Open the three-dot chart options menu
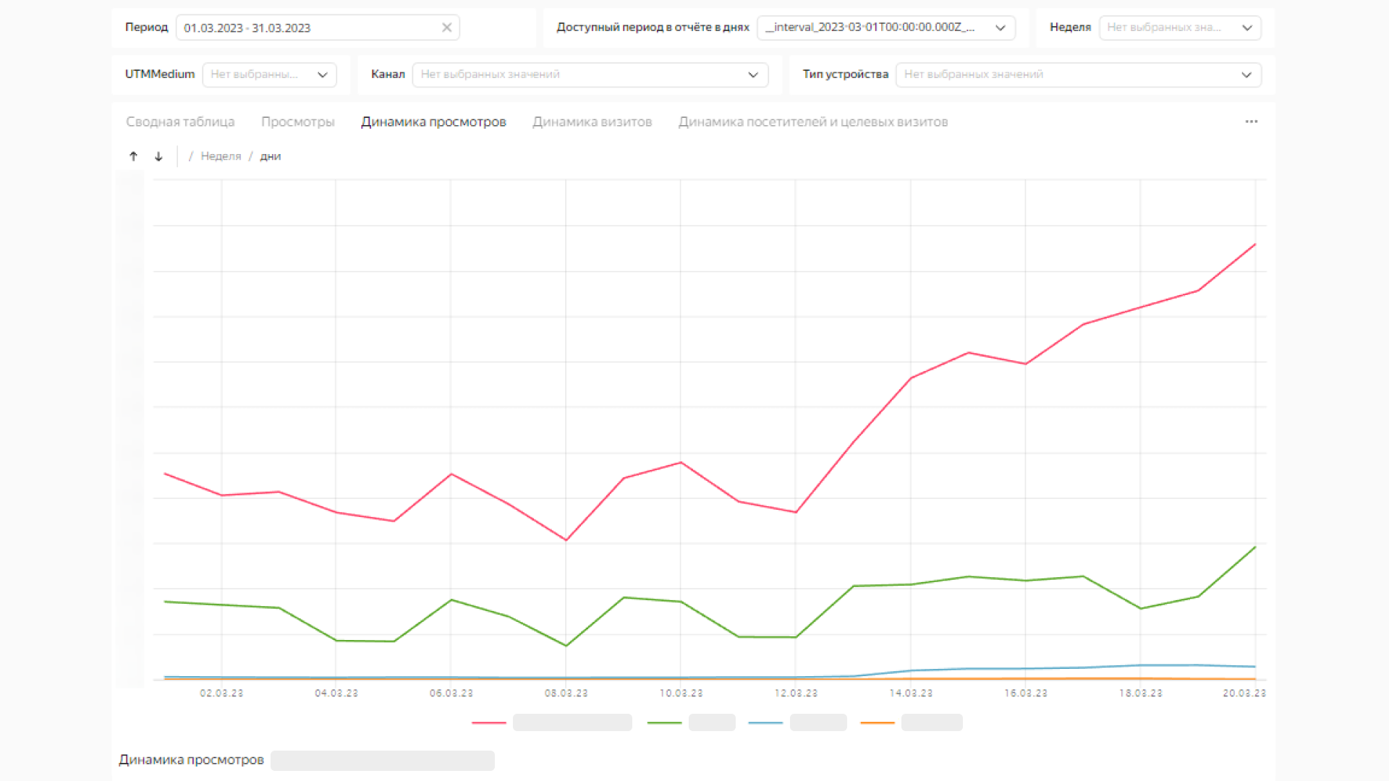Image resolution: width=1389 pixels, height=781 pixels. click(1251, 121)
